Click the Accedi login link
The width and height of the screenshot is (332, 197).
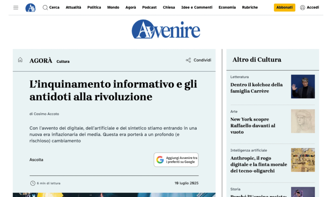(313, 7)
